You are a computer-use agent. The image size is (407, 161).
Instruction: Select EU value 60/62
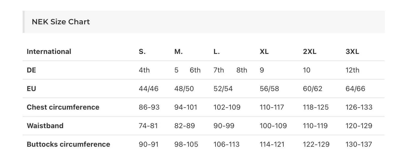[313, 89]
